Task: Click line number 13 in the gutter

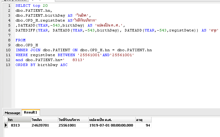Action: 8,65
